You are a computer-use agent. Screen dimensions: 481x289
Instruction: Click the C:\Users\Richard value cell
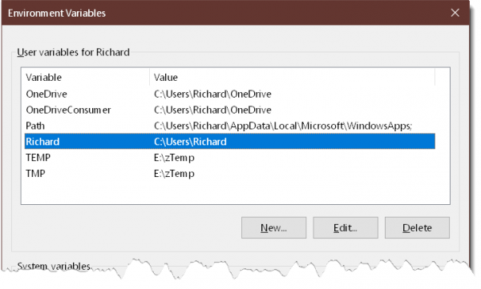pos(190,142)
